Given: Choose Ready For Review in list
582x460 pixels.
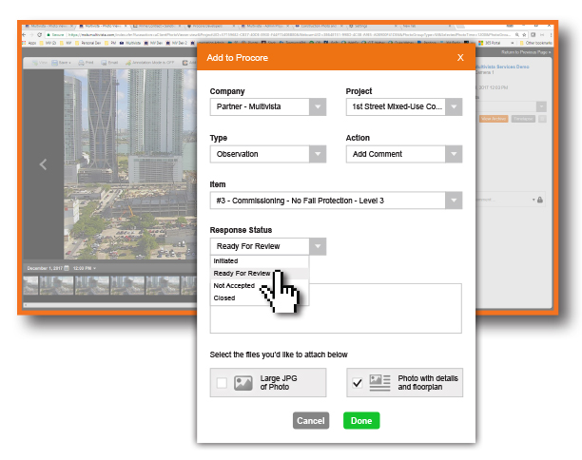Looking at the screenshot, I should pos(260,274).
